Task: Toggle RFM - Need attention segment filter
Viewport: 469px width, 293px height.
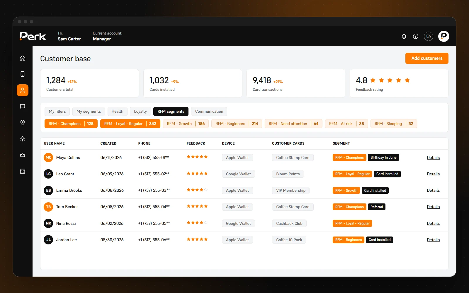Action: click(x=293, y=124)
